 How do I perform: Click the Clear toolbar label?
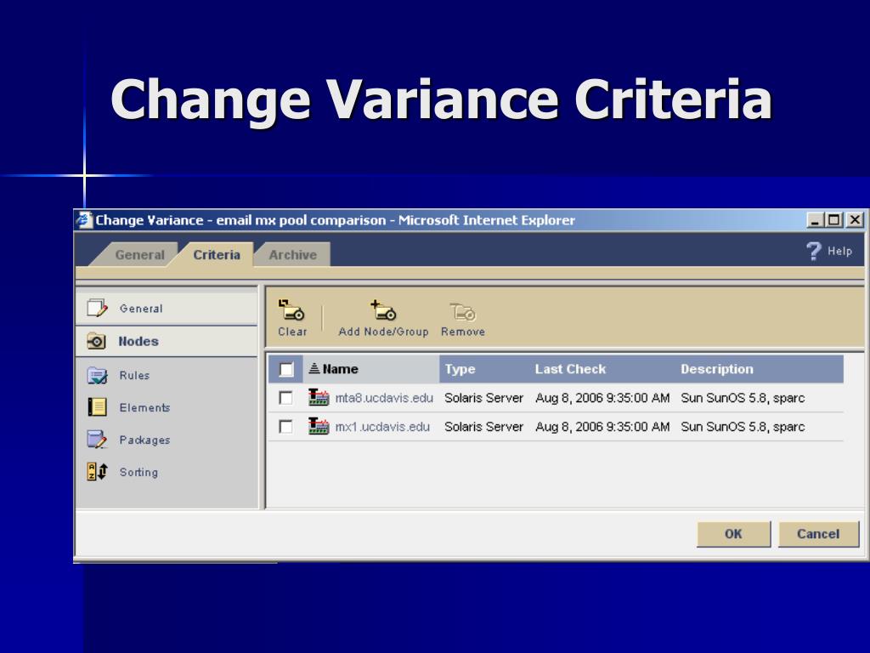292,332
